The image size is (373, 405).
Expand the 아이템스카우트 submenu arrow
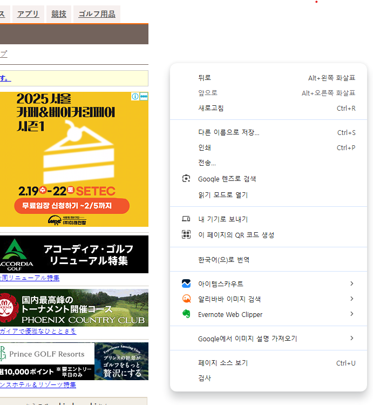pyautogui.click(x=351, y=283)
